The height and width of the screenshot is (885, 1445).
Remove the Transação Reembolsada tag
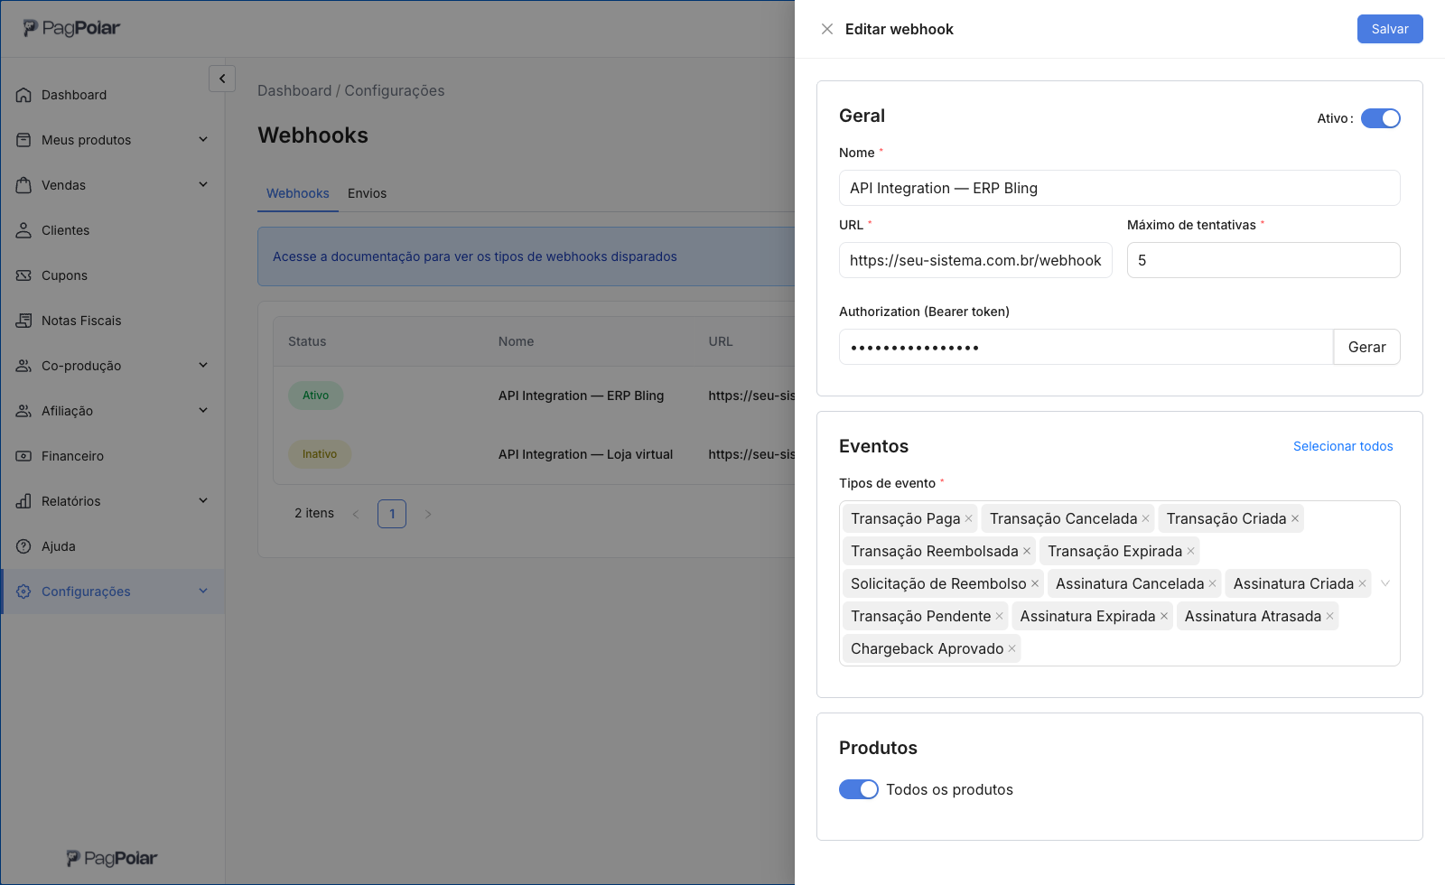click(1026, 551)
